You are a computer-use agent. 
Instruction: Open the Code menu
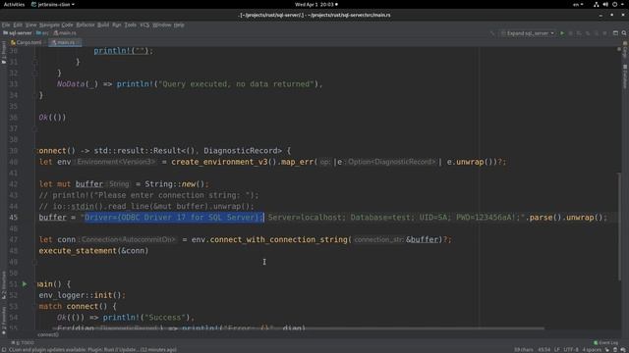click(x=67, y=25)
